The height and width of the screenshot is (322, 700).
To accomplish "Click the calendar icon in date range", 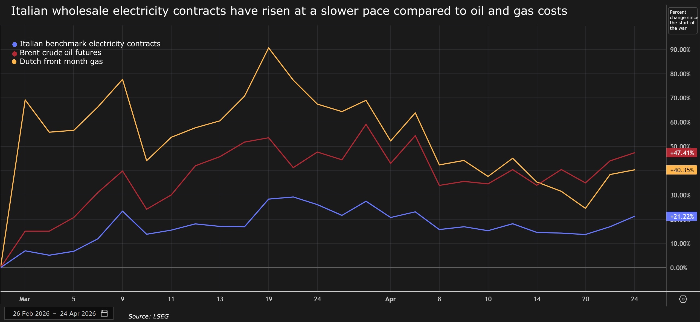I will click(x=104, y=313).
